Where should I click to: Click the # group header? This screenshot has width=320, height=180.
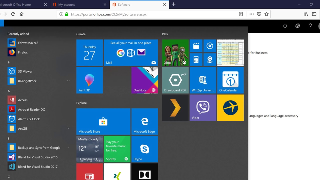pos(9,62)
